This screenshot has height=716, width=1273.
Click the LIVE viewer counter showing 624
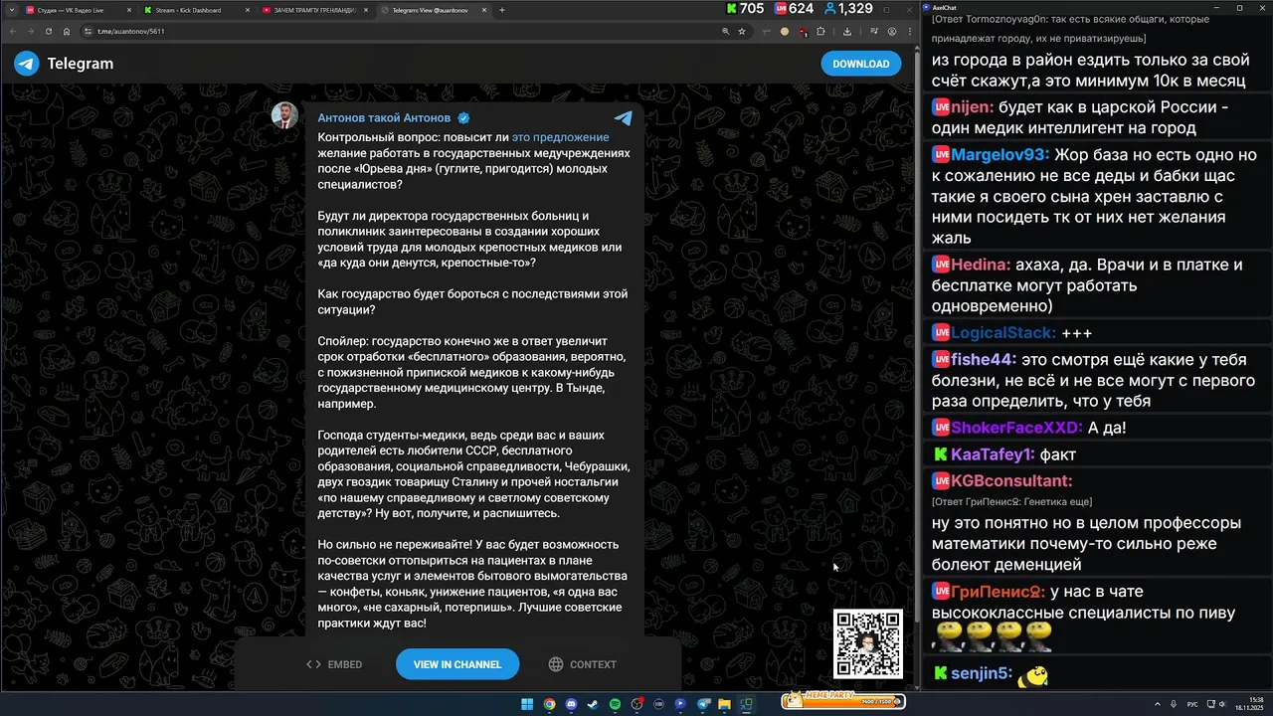click(x=795, y=9)
